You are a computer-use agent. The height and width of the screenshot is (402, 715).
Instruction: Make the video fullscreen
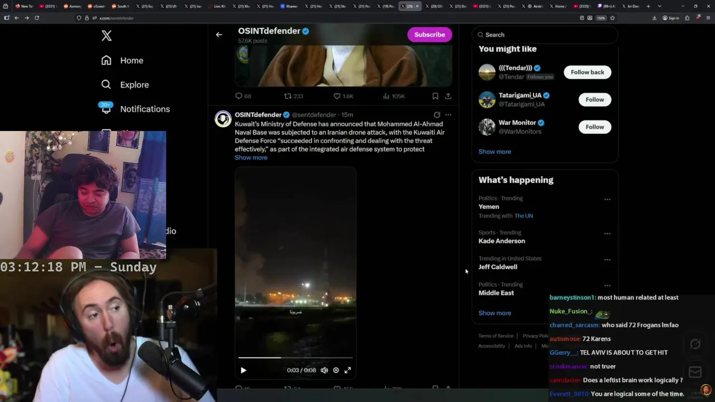(x=347, y=370)
